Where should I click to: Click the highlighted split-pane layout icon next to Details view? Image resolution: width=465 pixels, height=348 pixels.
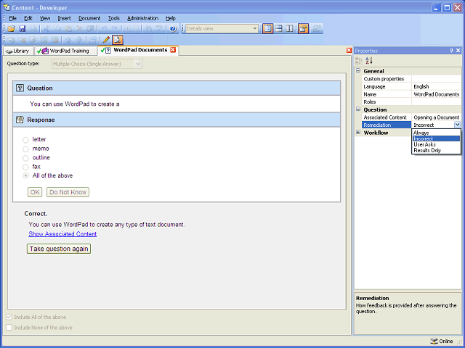tap(267, 29)
